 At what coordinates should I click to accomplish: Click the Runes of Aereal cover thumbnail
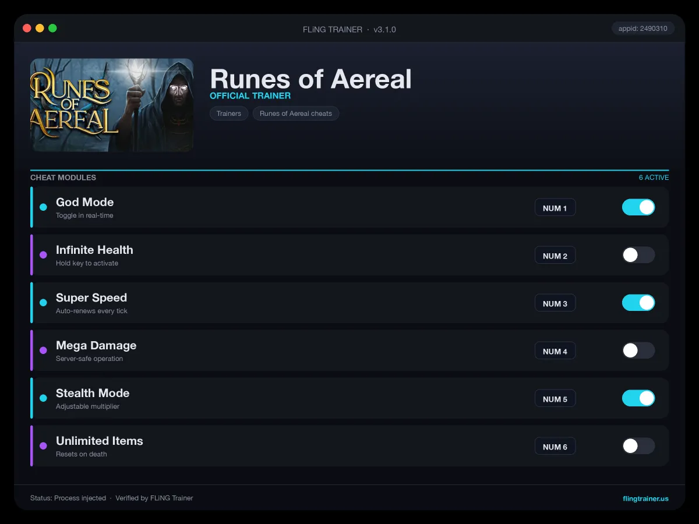112,105
